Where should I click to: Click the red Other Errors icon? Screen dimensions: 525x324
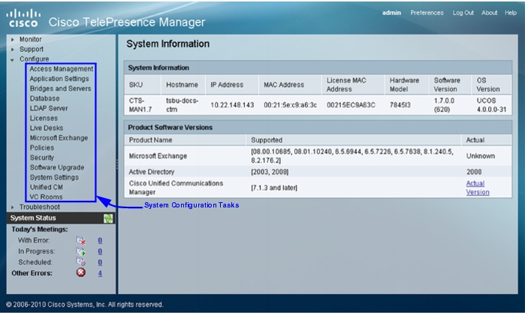click(80, 272)
